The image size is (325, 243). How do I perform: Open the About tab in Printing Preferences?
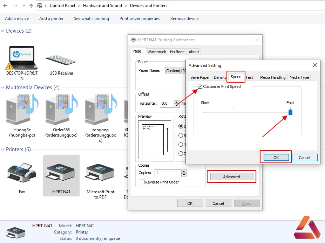pos(194,52)
